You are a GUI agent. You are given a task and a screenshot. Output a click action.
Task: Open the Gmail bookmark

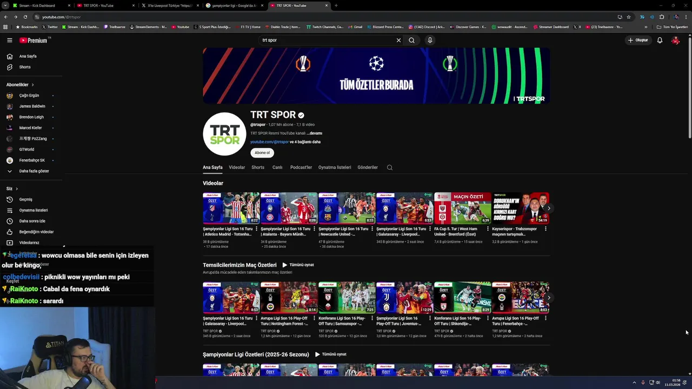point(355,27)
